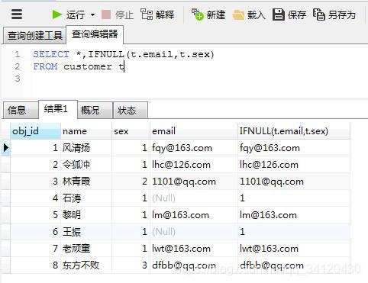The width and height of the screenshot is (368, 283).
Task: Click the Stop (停止) toolbar button
Action: click(x=117, y=14)
